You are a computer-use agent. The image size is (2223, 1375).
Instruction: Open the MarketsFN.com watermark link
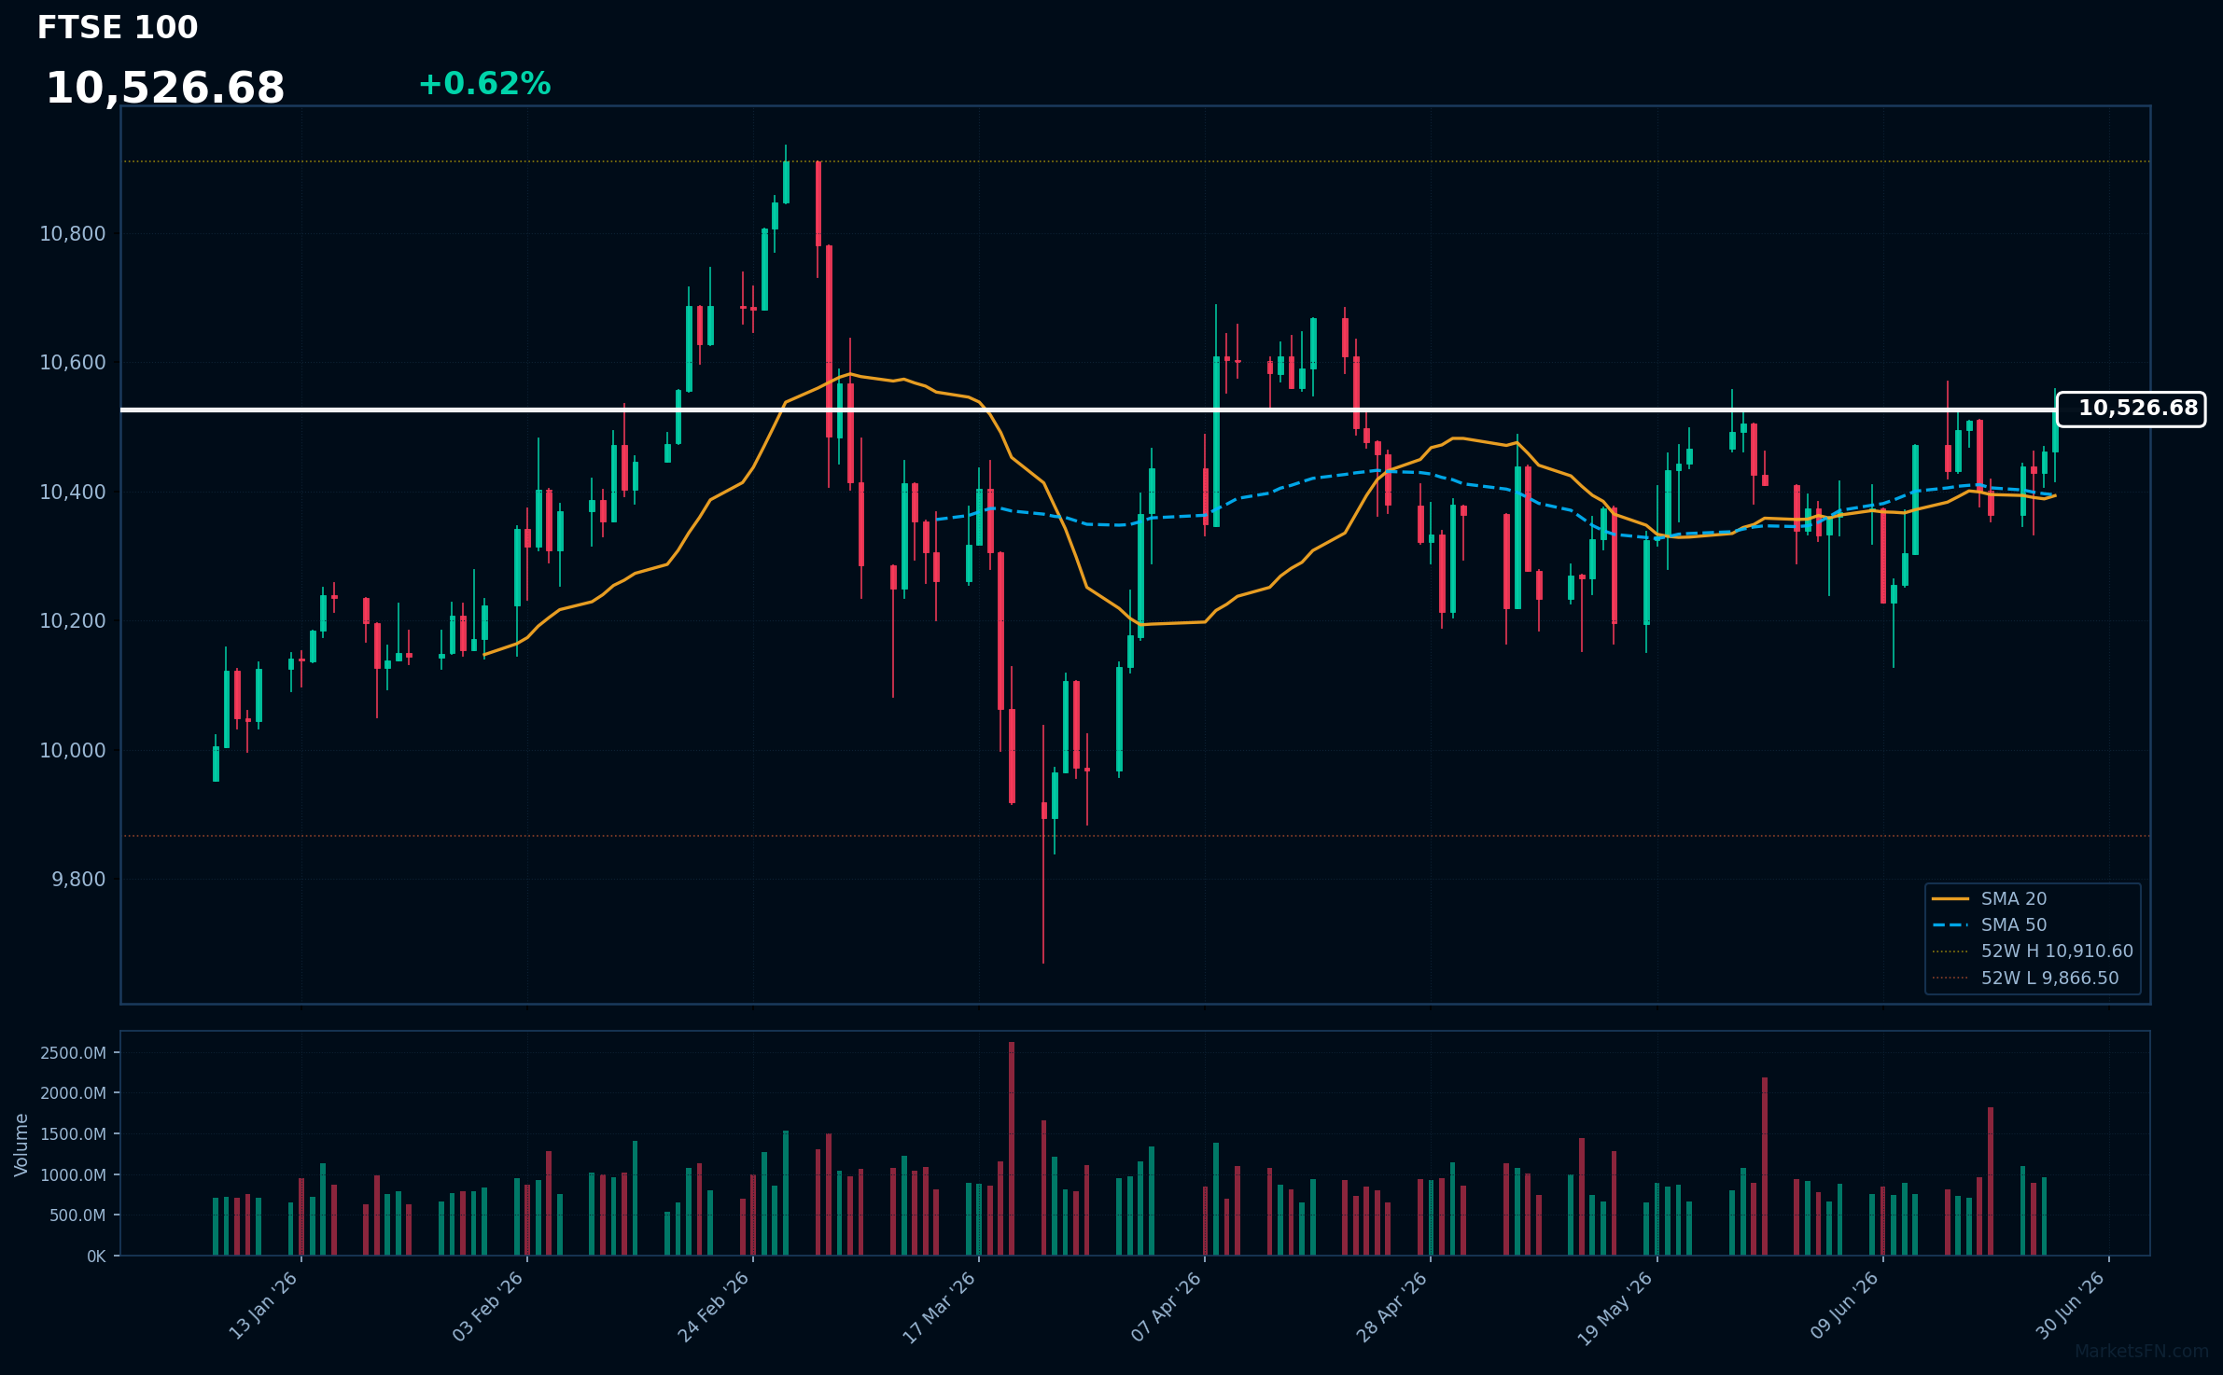(x=2142, y=1352)
